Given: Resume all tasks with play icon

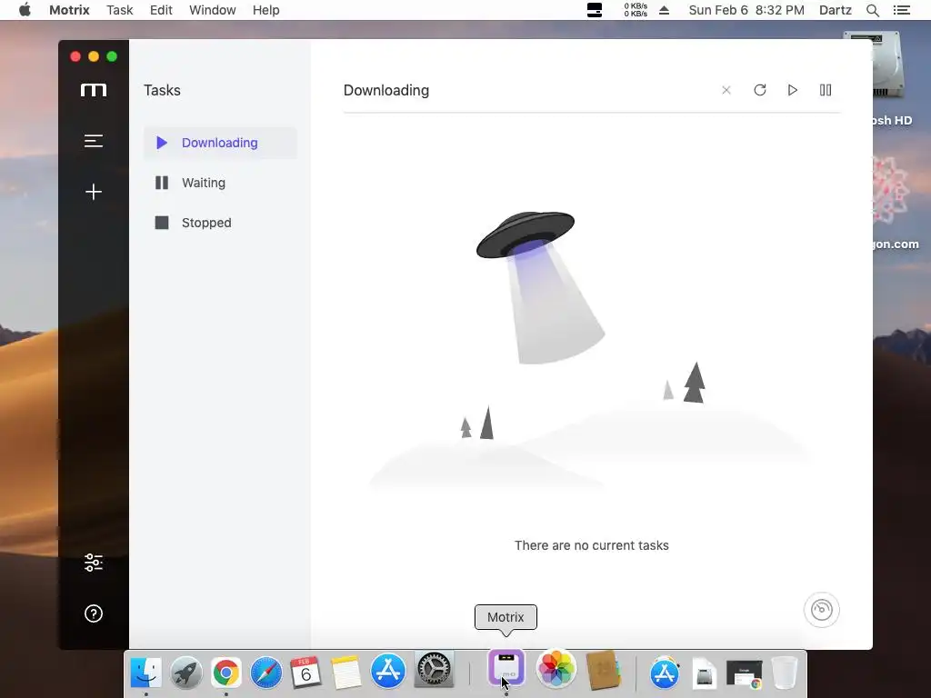Looking at the screenshot, I should tap(793, 90).
